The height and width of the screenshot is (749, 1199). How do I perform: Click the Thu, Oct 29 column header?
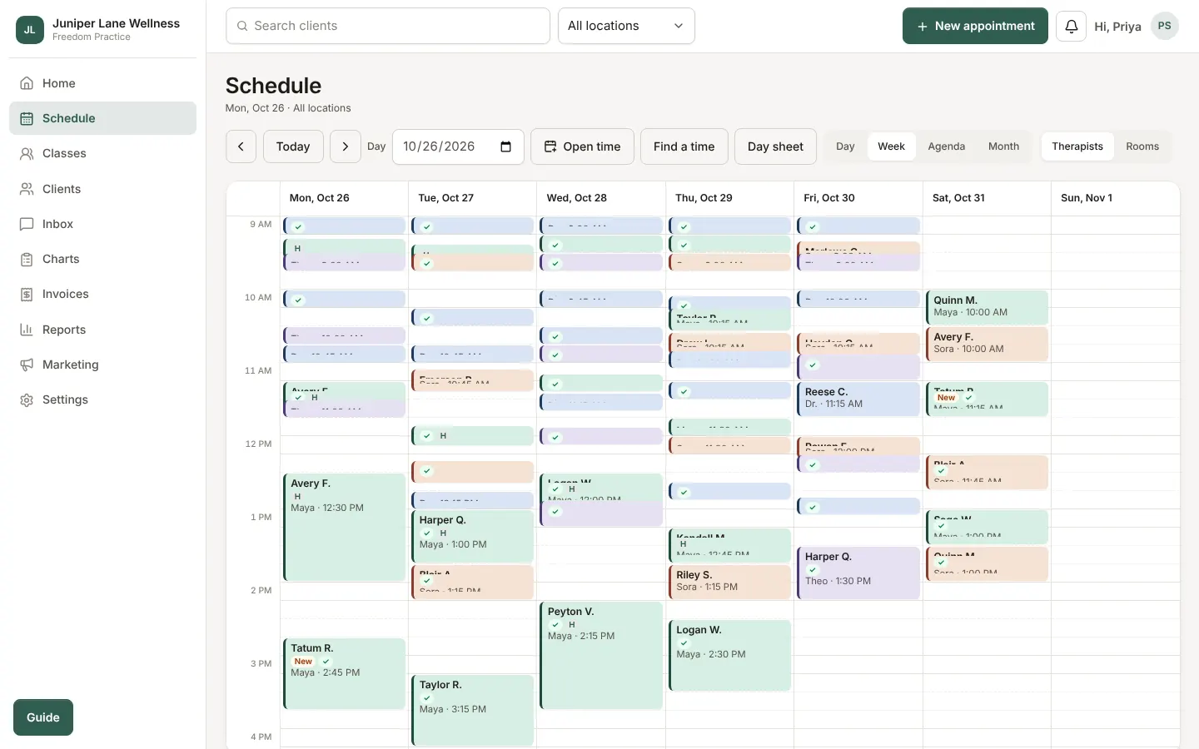click(729, 198)
